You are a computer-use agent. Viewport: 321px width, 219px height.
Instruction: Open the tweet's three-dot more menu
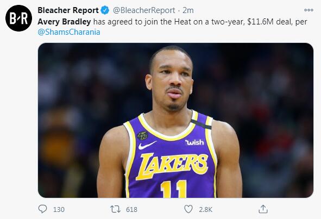[309, 10]
